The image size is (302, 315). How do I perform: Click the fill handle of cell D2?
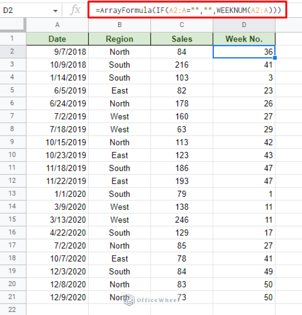click(275, 58)
